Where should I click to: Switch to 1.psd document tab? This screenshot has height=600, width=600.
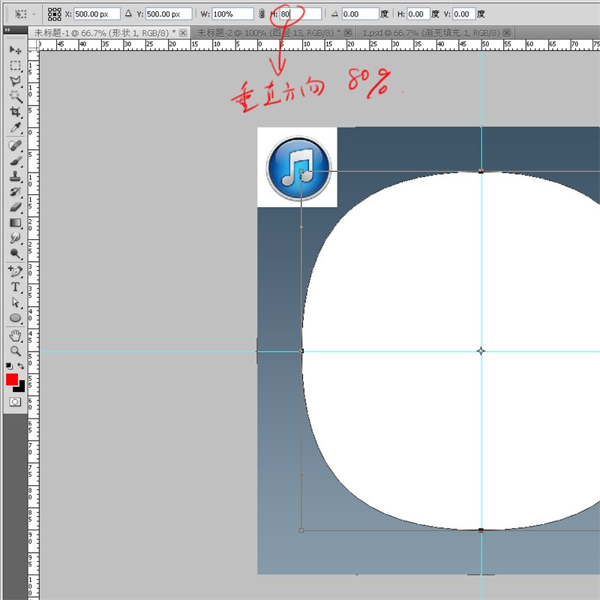pyautogui.click(x=431, y=33)
